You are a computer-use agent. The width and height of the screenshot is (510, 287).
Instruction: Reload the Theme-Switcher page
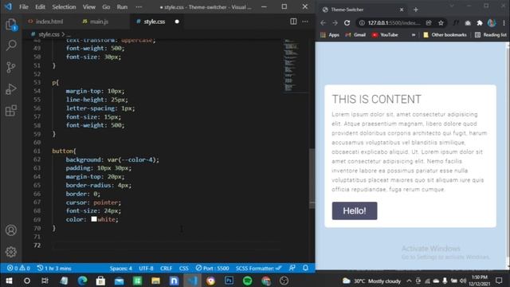(347, 23)
